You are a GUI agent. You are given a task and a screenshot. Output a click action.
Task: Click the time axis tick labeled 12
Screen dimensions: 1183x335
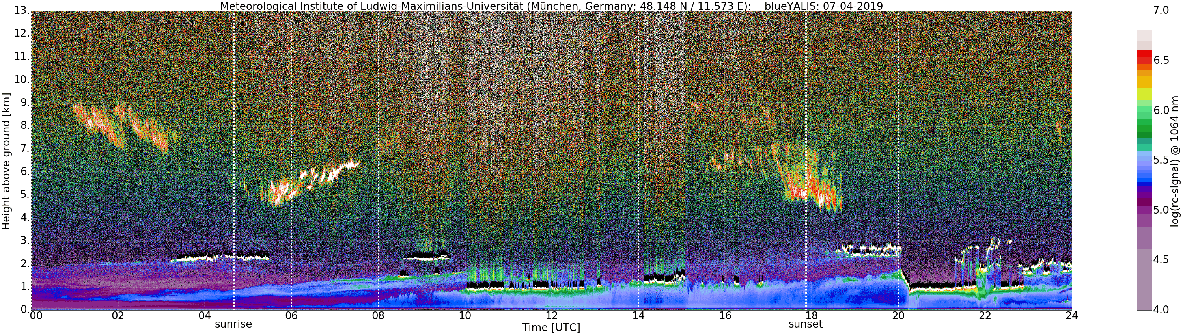point(552,316)
